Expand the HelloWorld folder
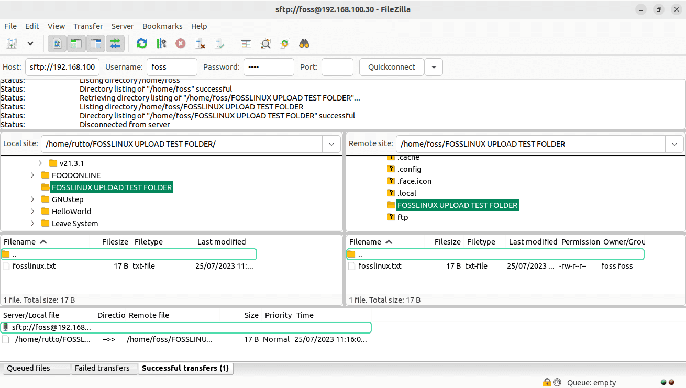 [x=32, y=212]
